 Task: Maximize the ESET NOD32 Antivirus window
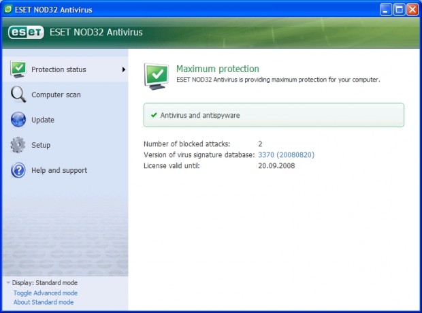click(399, 10)
